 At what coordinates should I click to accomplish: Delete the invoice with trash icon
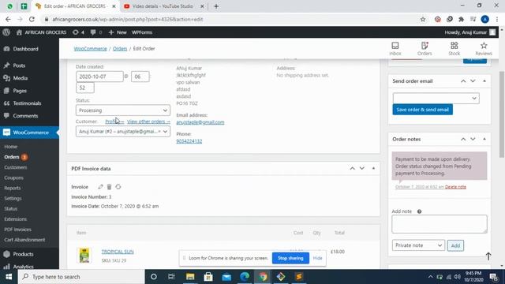[109, 187]
